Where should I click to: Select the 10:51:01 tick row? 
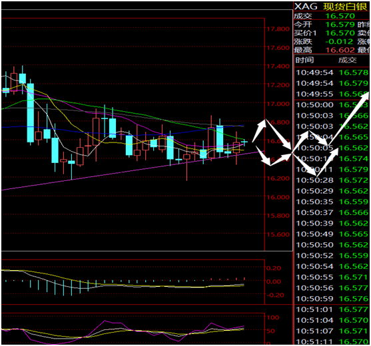(x=332, y=309)
